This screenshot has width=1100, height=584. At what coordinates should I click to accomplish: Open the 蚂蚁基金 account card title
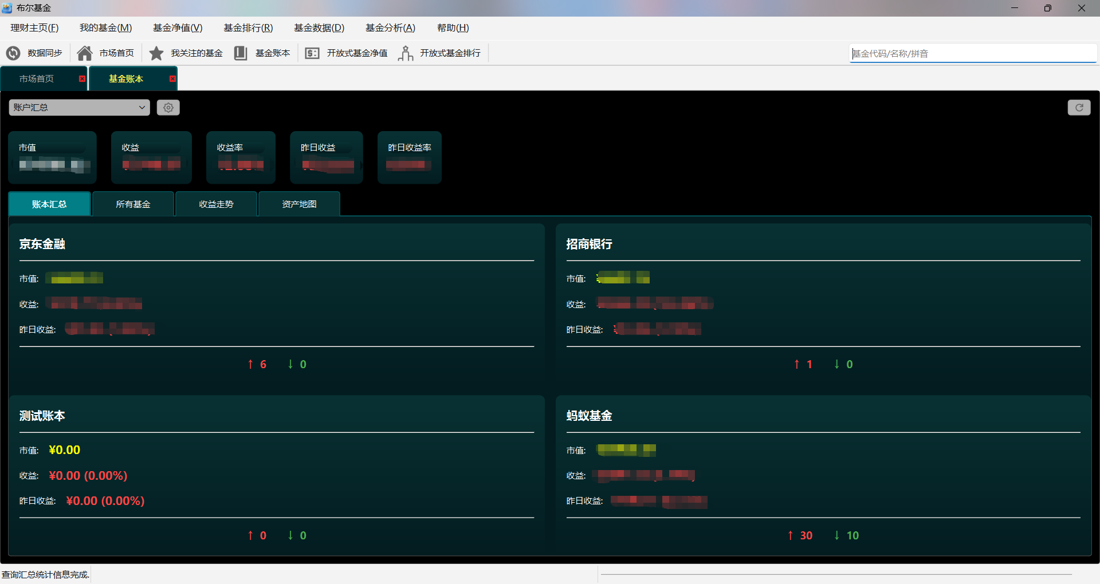pyautogui.click(x=590, y=416)
